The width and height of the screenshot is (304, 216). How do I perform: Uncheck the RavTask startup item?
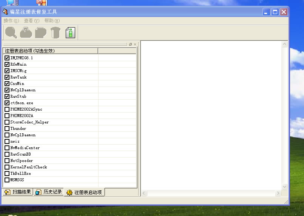click(x=7, y=77)
